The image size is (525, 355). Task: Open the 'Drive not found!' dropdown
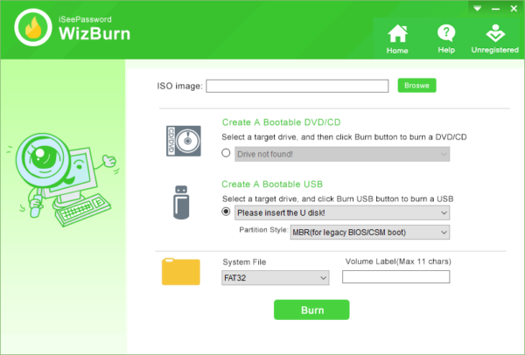tap(342, 154)
